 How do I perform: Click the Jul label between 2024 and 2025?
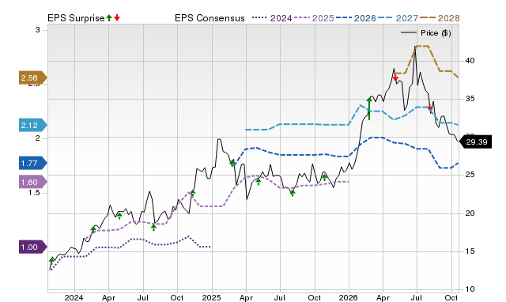coord(142,297)
